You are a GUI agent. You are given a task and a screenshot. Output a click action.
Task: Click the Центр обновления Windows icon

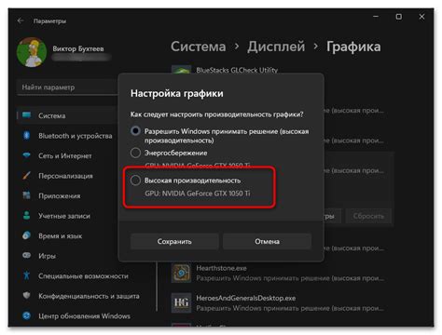coord(27,315)
